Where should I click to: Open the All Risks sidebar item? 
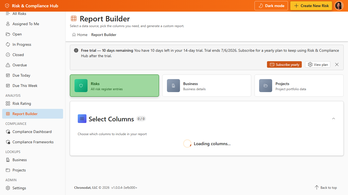pos(33,14)
